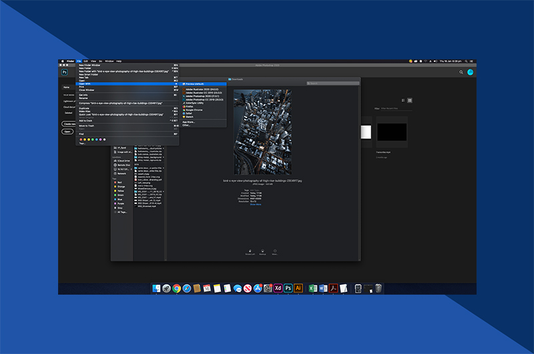Apply the red tag dot in File menu
Image resolution: width=534 pixels, height=354 pixels.
point(81,139)
